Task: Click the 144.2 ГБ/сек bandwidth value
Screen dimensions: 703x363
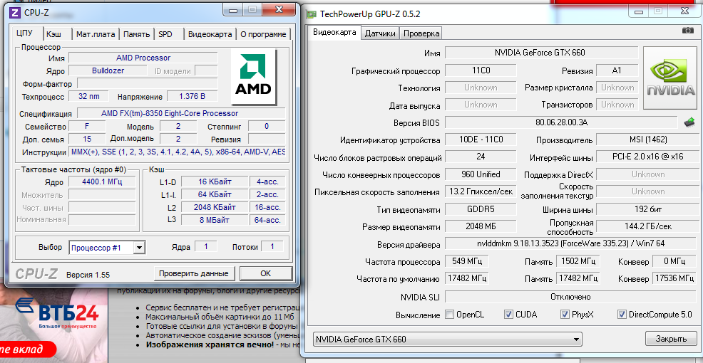Action: click(647, 226)
